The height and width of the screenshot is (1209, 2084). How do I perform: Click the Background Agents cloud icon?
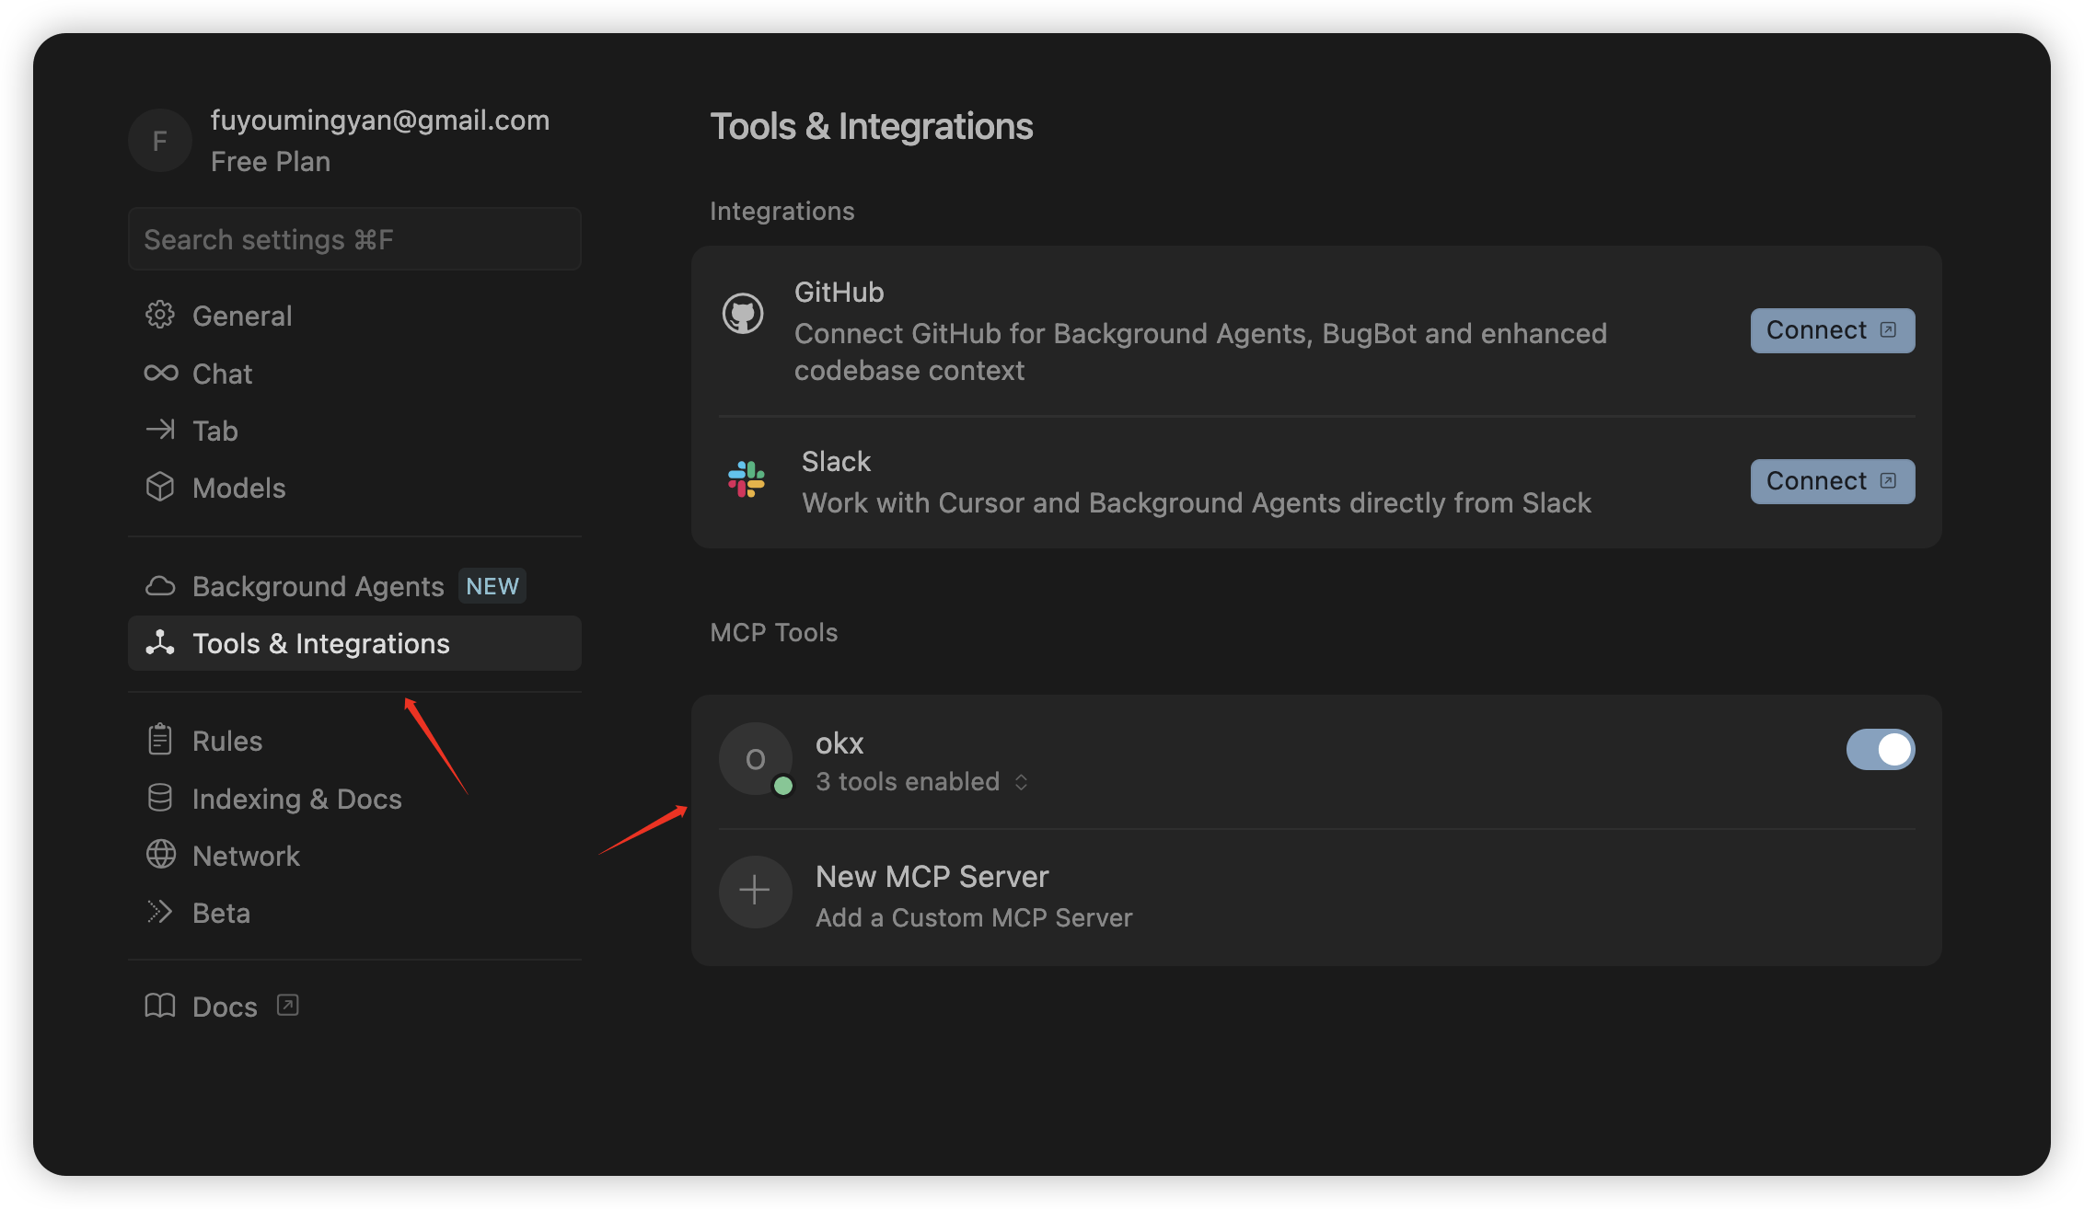click(x=160, y=586)
